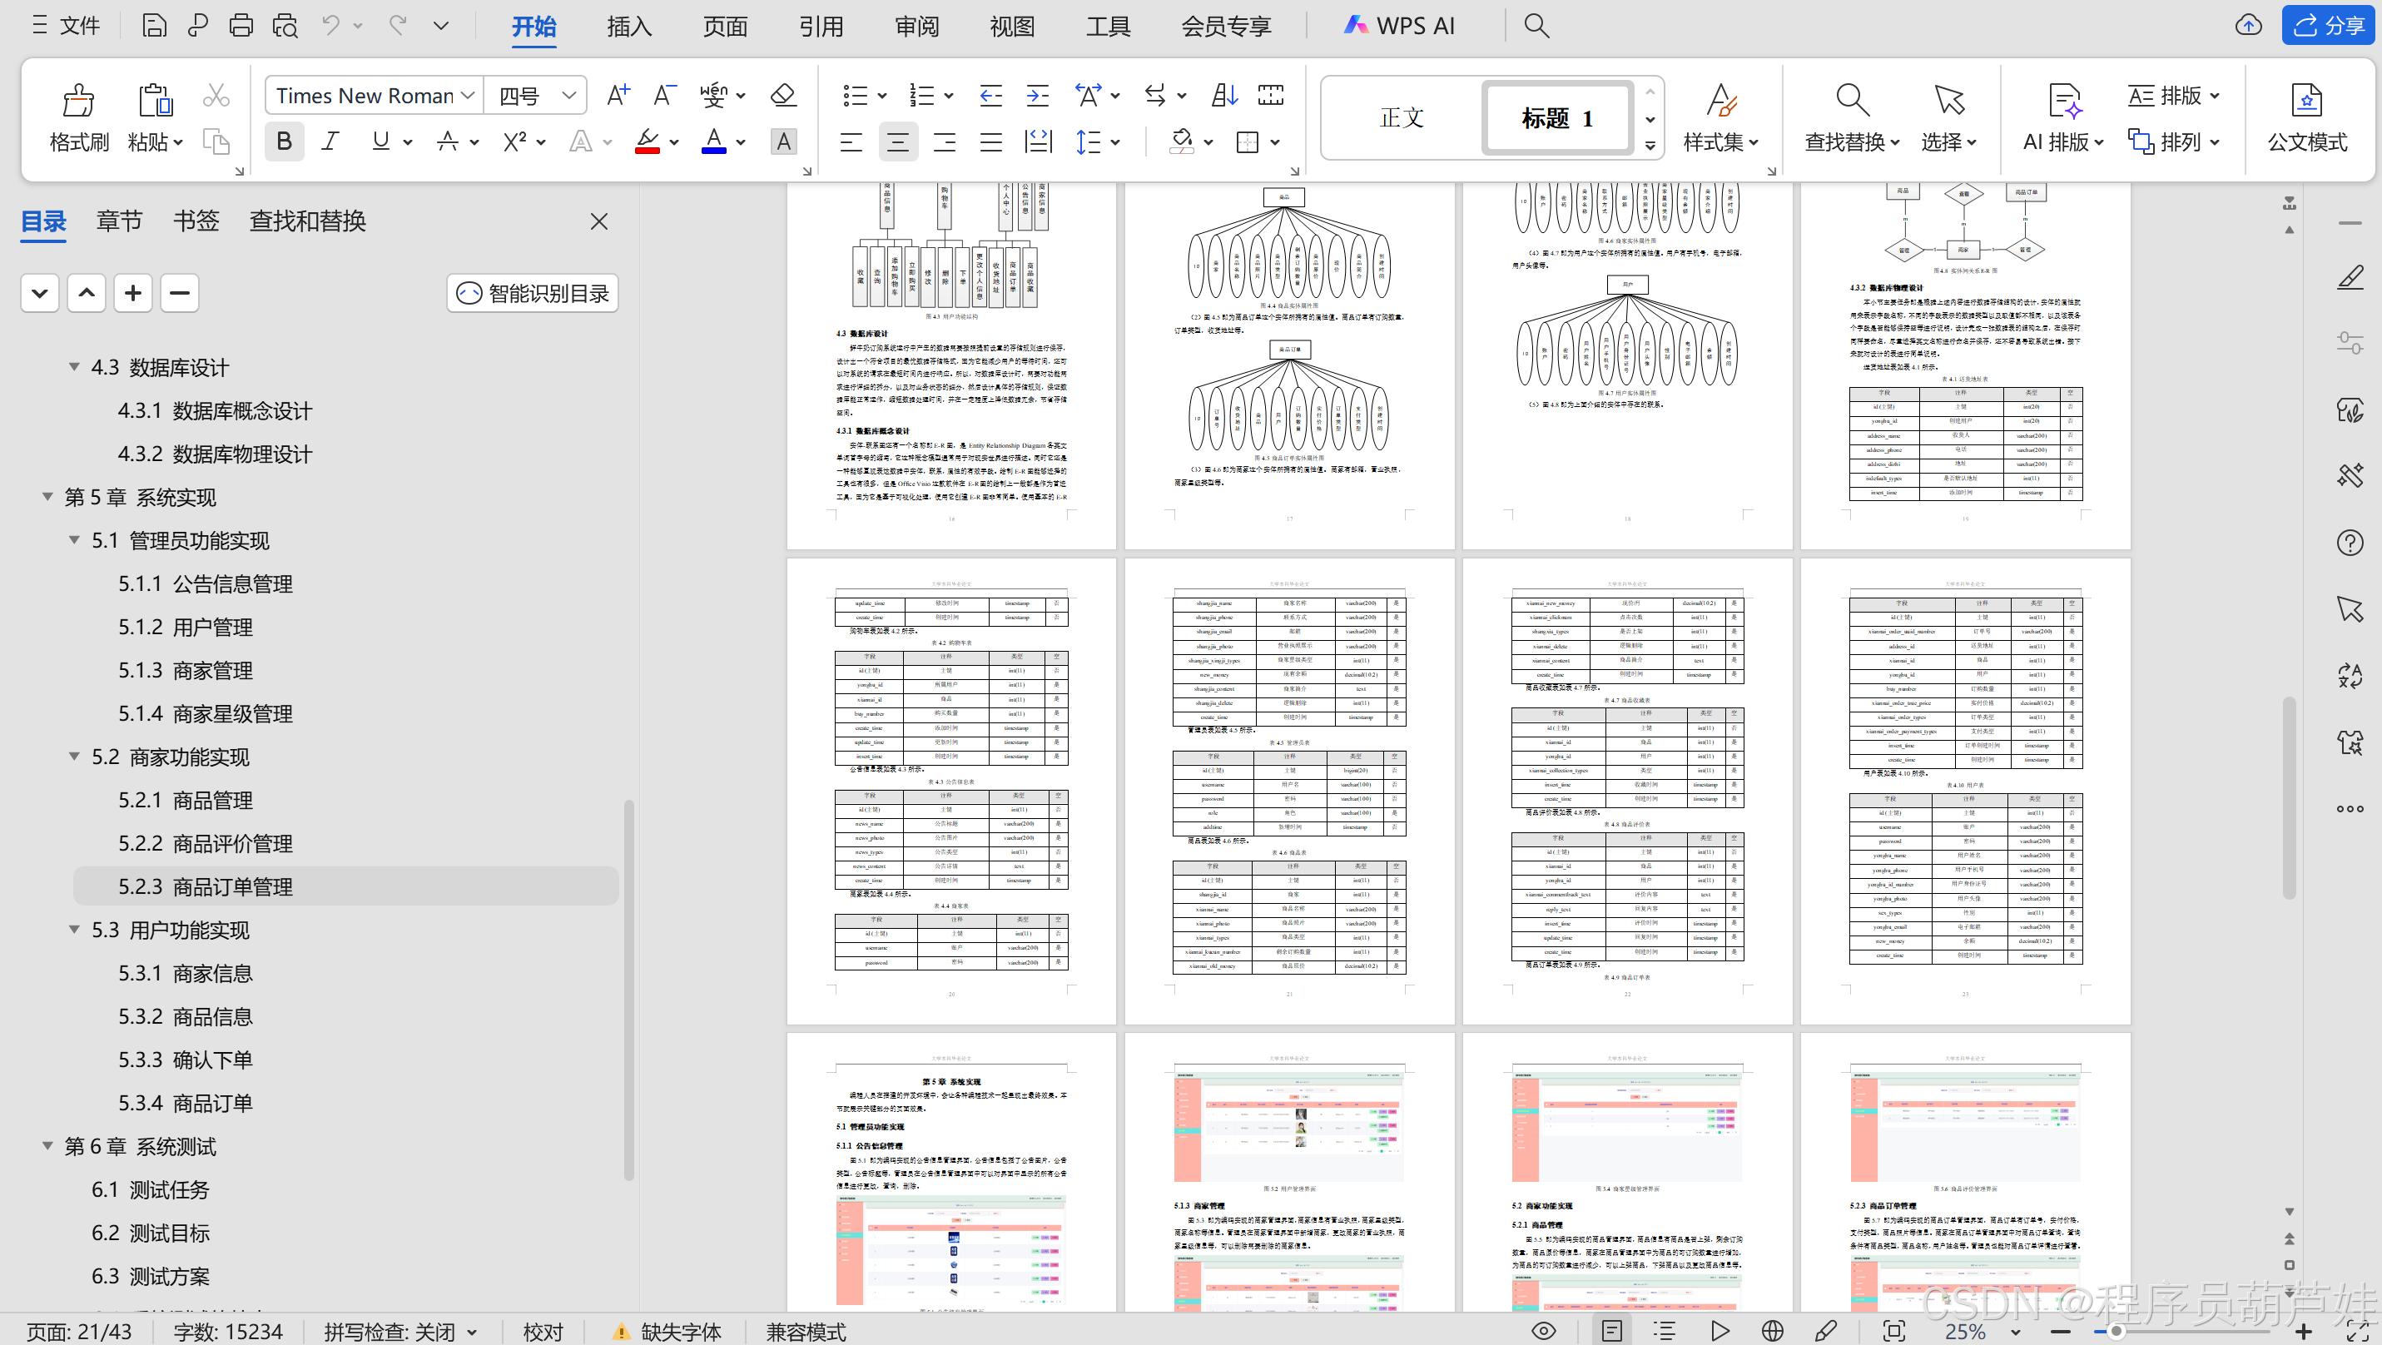The image size is (2382, 1345).
Task: Click the print preview icon
Action: (285, 25)
